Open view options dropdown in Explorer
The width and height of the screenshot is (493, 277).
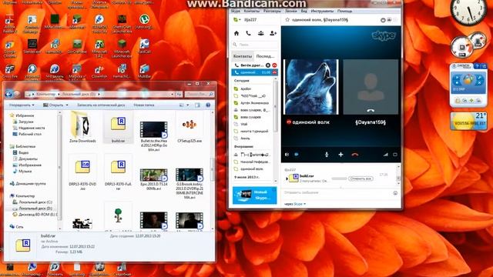[188, 105]
